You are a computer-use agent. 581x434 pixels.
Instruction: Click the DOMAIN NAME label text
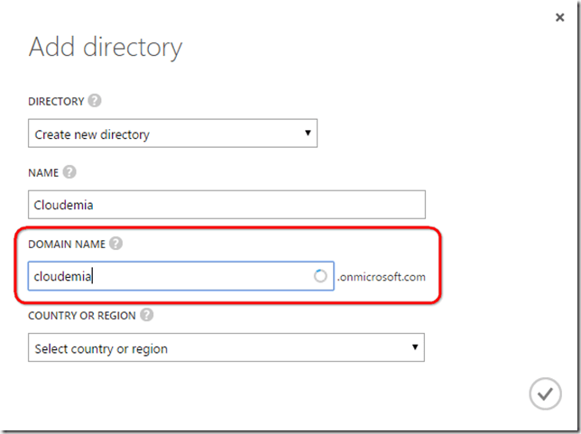67,243
